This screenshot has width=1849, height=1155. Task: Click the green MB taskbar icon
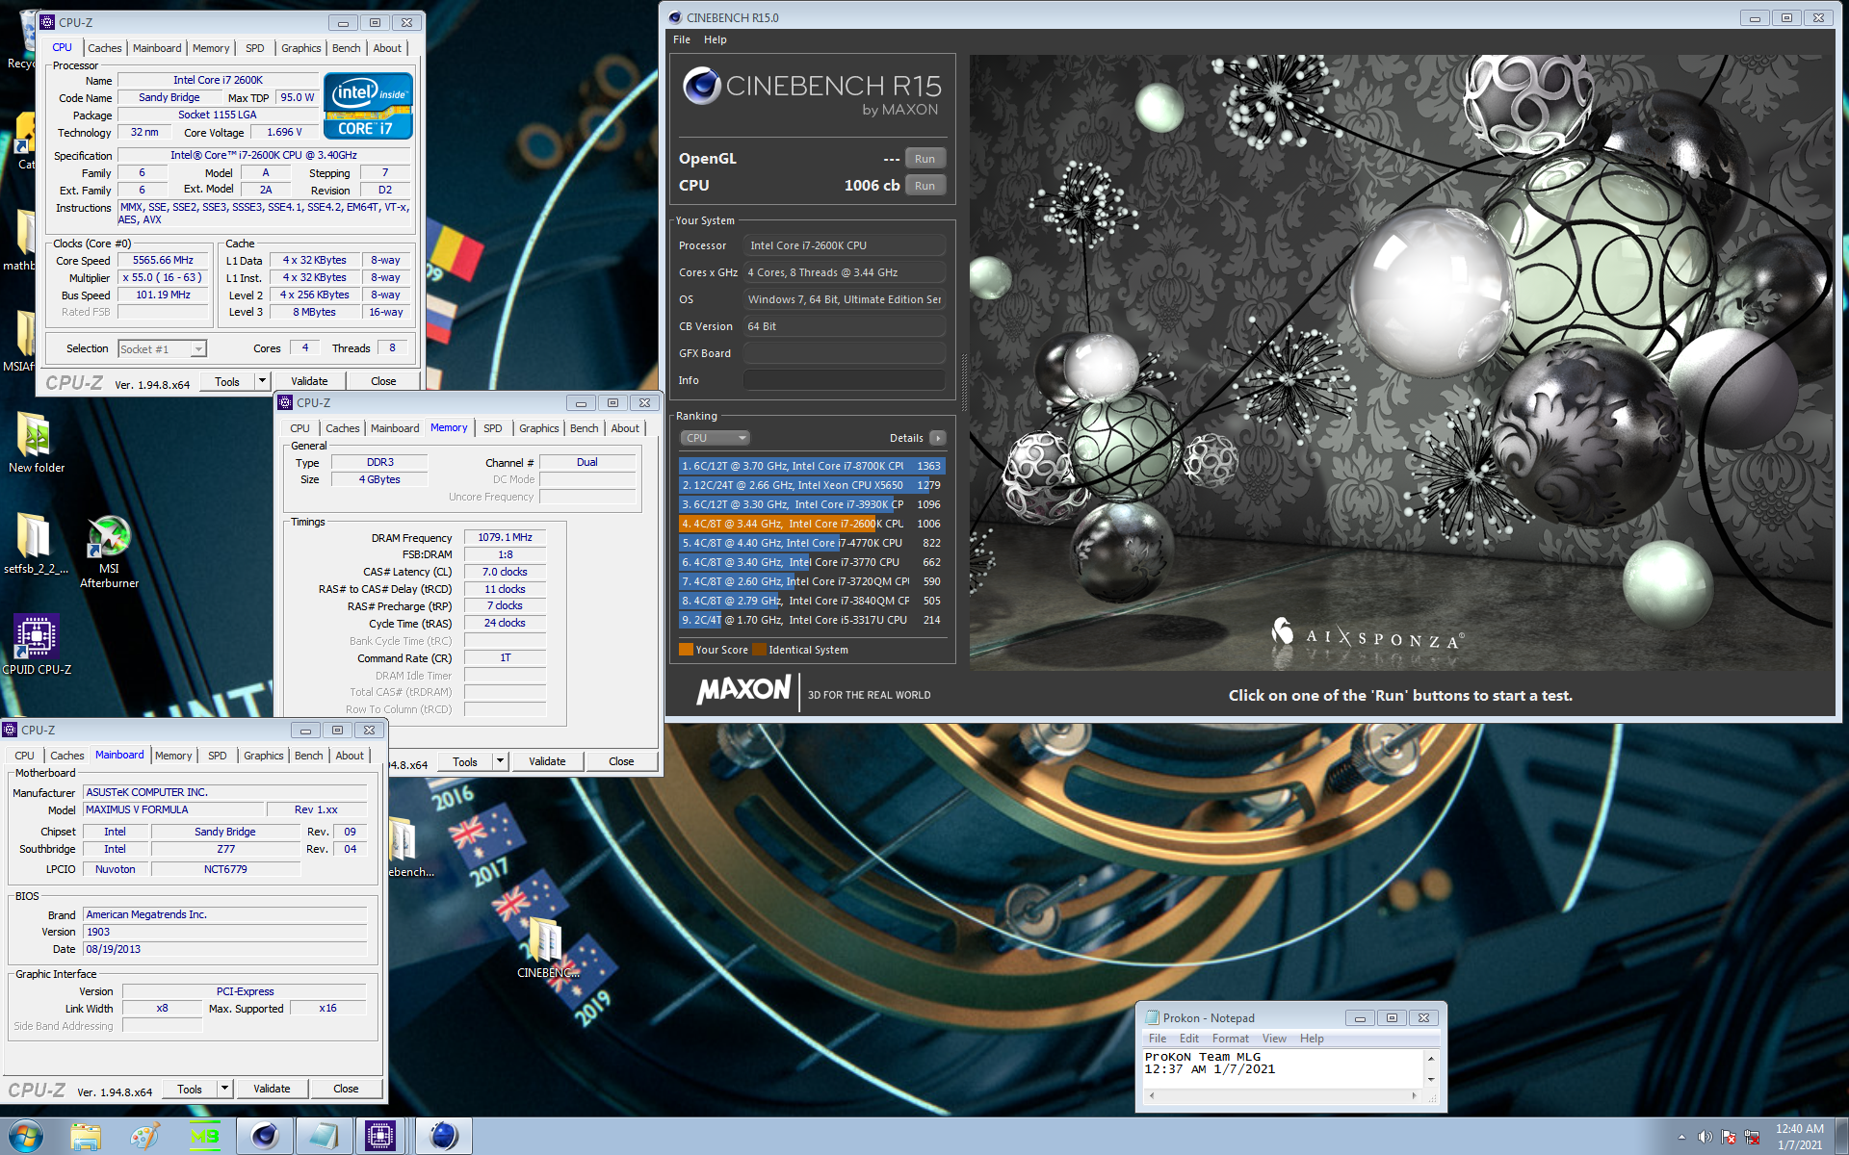point(205,1137)
